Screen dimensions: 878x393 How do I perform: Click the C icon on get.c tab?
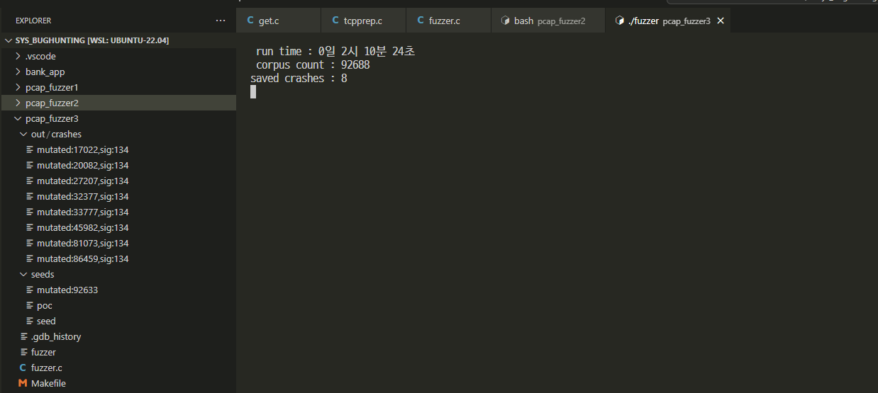coord(250,21)
